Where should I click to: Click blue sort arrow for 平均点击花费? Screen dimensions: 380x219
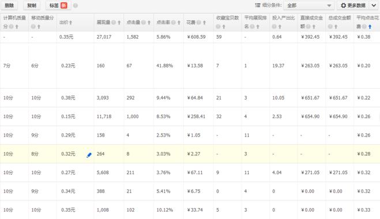(x=370, y=27)
